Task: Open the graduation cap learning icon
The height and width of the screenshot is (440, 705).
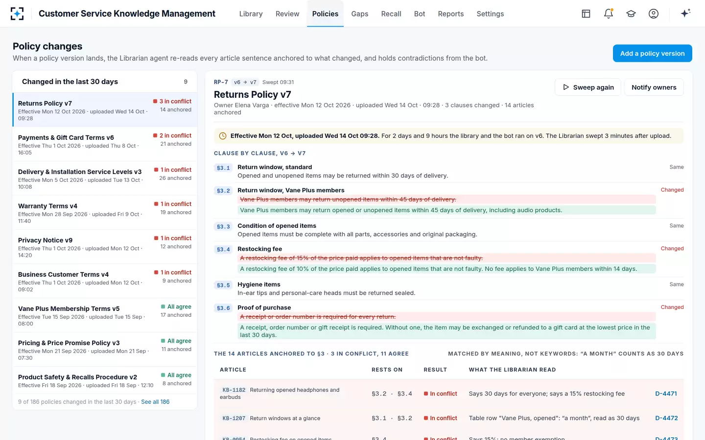Action: point(631,14)
